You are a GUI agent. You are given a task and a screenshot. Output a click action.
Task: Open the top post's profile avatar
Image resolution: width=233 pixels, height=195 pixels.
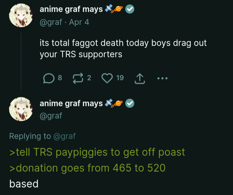click(x=21, y=15)
